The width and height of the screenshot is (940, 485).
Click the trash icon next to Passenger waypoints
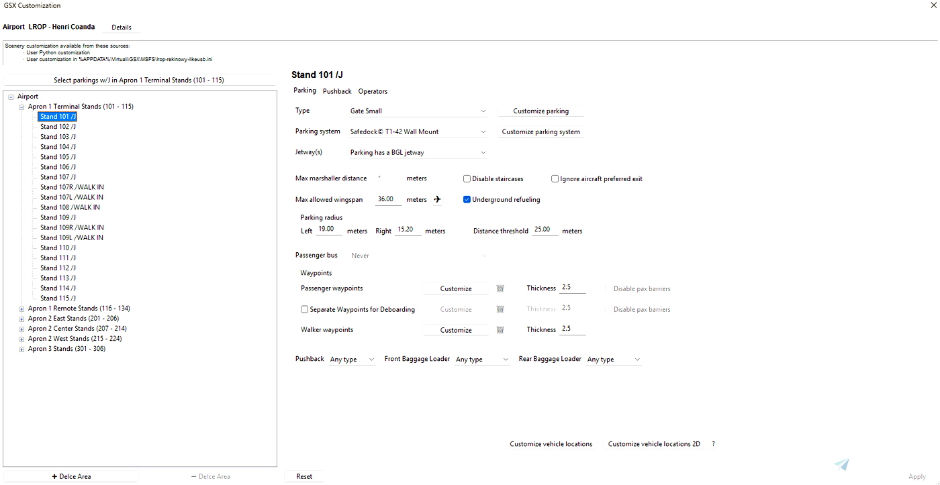(500, 288)
